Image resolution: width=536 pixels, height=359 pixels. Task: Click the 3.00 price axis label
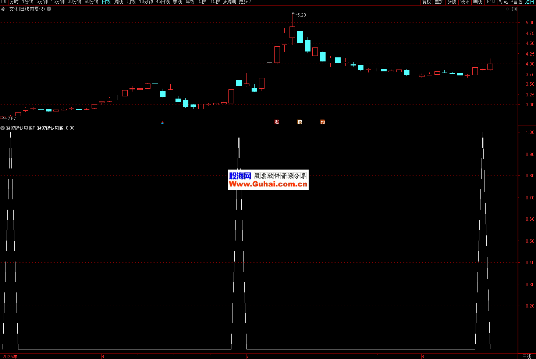point(530,105)
